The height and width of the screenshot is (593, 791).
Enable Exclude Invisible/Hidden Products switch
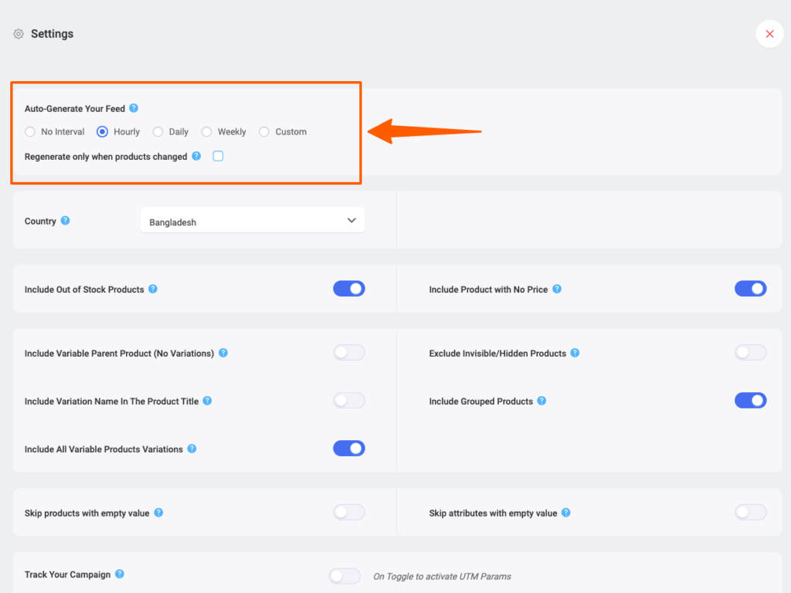point(750,352)
